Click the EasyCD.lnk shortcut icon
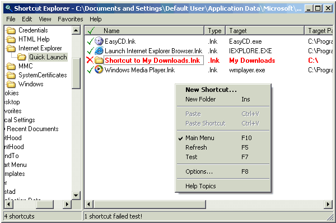The image size is (336, 223). (99, 41)
